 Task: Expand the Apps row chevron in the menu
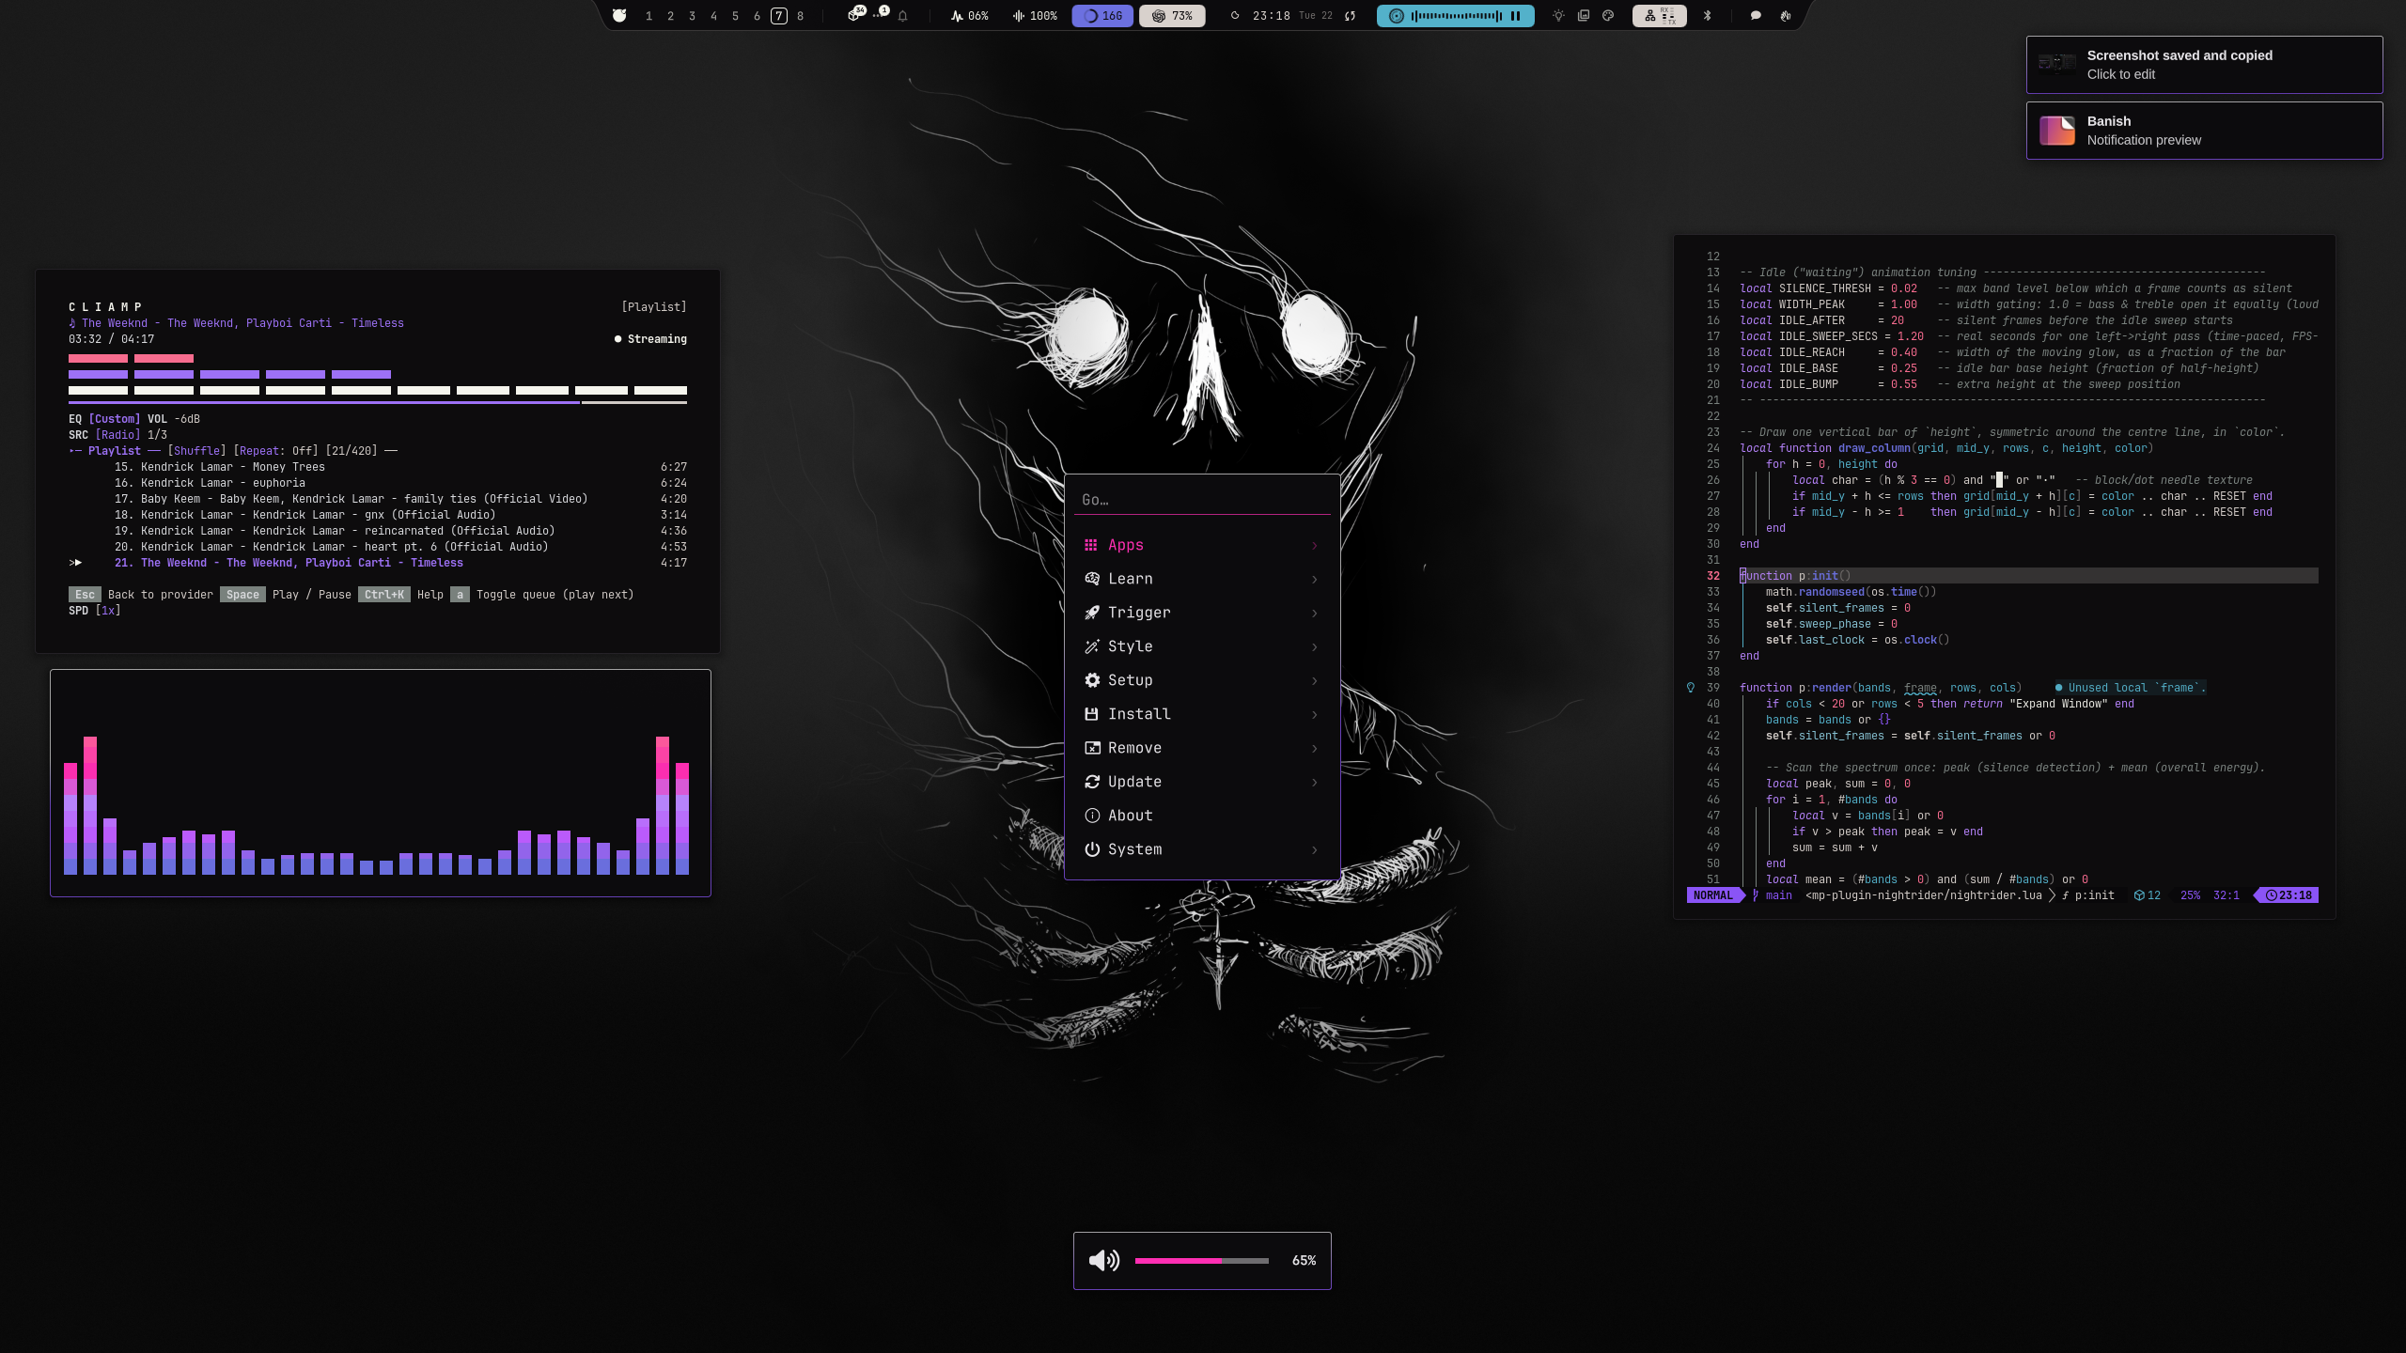[1314, 546]
